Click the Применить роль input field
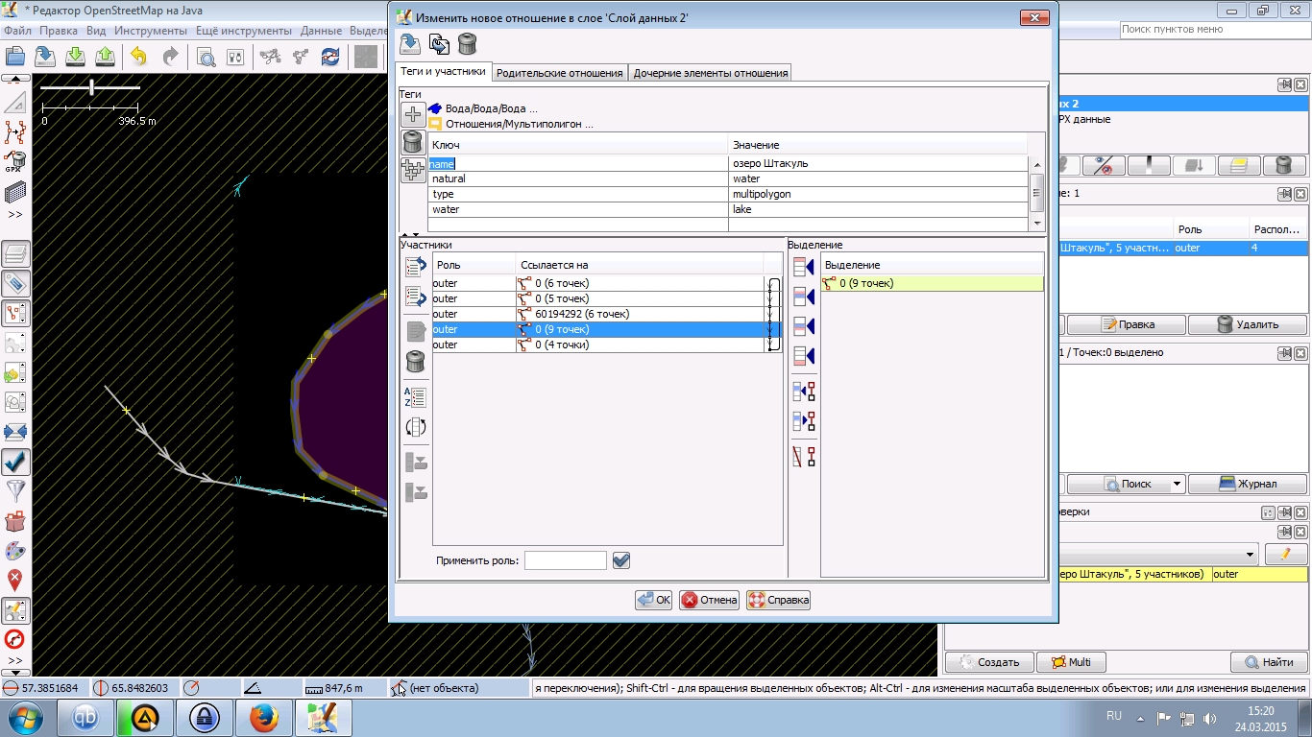 [x=565, y=560]
